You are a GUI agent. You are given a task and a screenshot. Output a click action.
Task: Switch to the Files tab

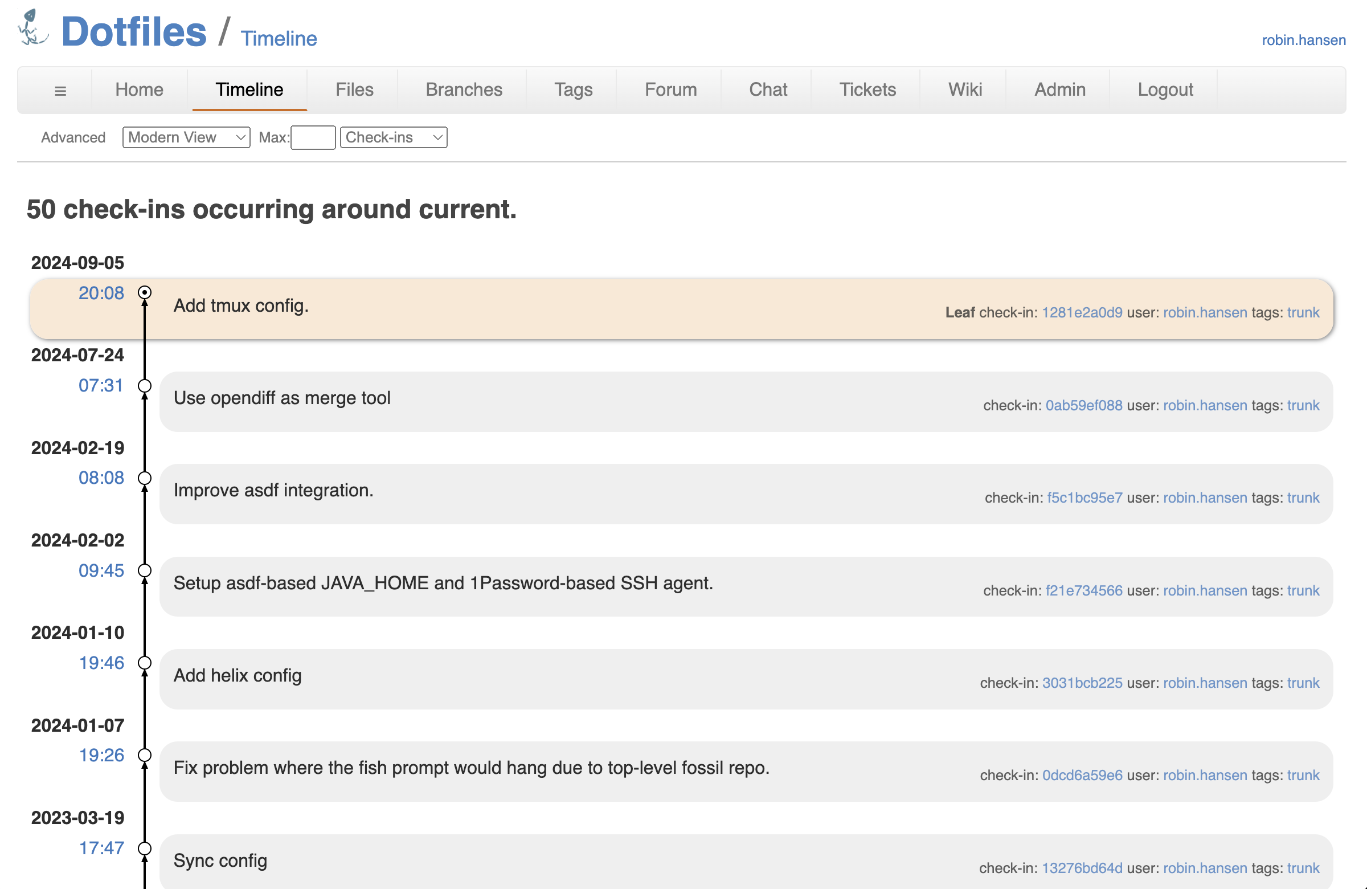354,89
